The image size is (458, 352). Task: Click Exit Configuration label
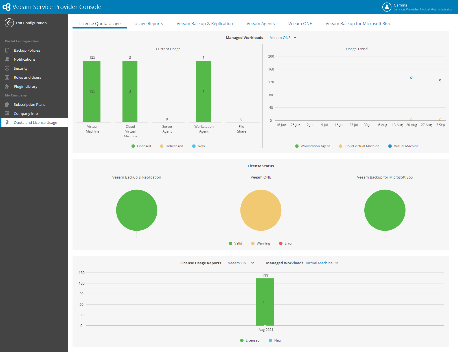pos(31,23)
